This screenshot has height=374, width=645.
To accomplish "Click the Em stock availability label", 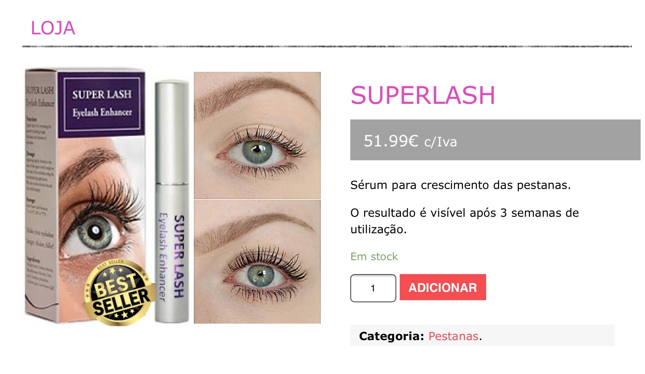I will click(374, 257).
